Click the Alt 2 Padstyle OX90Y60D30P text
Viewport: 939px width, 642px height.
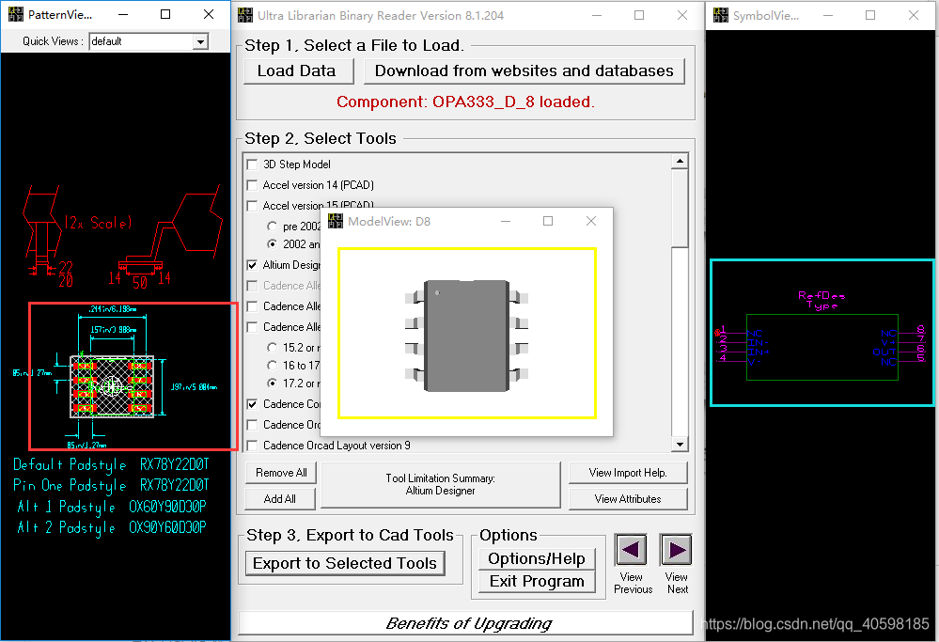click(x=112, y=527)
